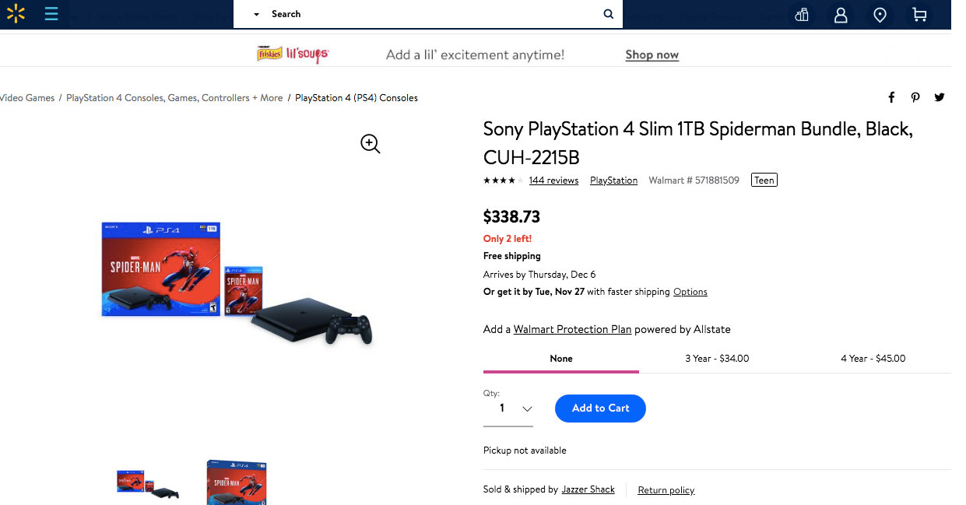Open the hamburger menu
This screenshot has width=966, height=505.
point(51,14)
